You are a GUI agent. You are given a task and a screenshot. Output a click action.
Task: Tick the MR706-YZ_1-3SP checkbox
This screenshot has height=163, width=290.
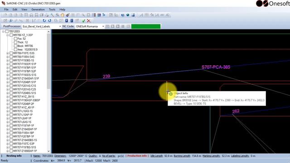pos(11,35)
